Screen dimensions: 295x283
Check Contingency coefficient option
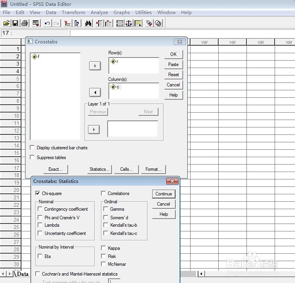(40, 209)
